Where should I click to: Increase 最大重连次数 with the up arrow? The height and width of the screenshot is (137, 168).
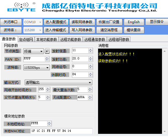[x=90, y=88]
